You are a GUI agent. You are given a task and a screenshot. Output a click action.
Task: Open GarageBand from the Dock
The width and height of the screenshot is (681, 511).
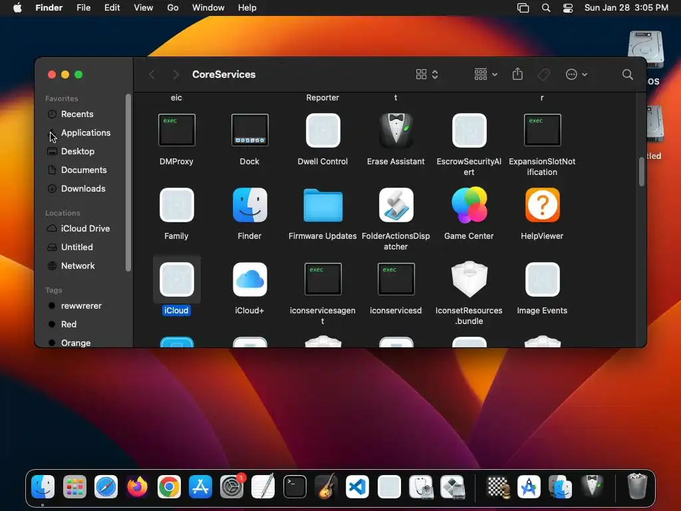[x=326, y=486]
